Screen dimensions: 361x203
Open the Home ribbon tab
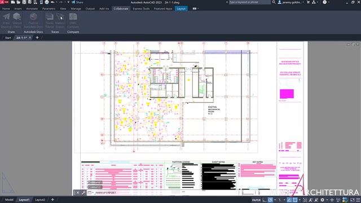(6, 8)
